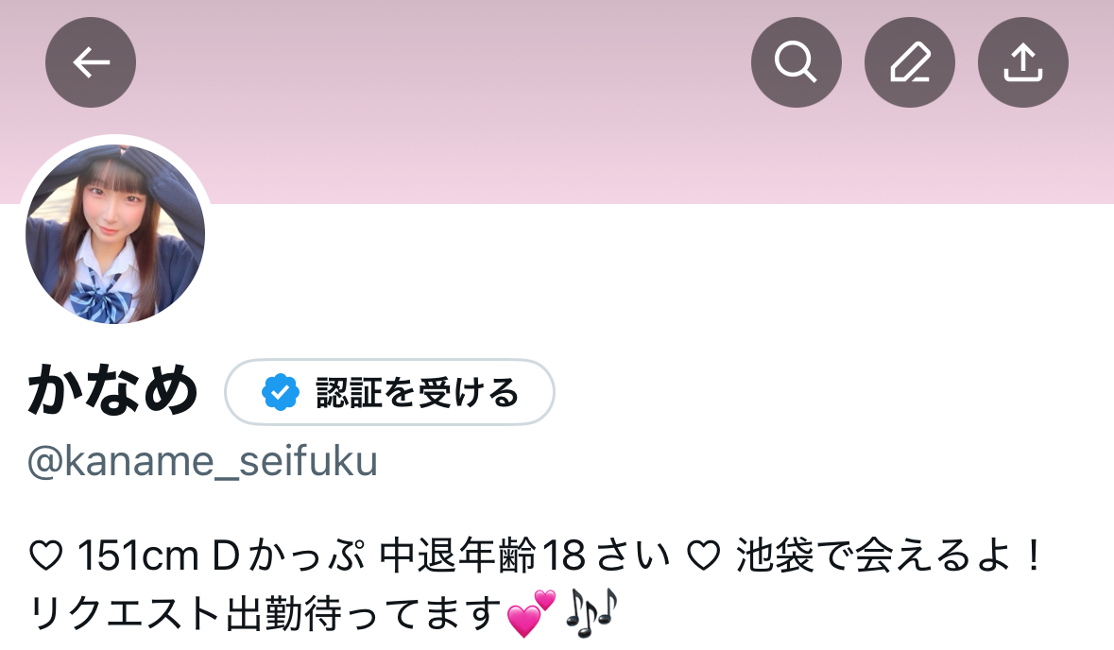Click the line リクエスト出勤待ってます
This screenshot has height=650, width=1114.
pos(266,614)
